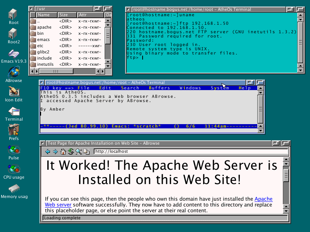Click etc row attributes '------xwr-'

click(x=90, y=46)
